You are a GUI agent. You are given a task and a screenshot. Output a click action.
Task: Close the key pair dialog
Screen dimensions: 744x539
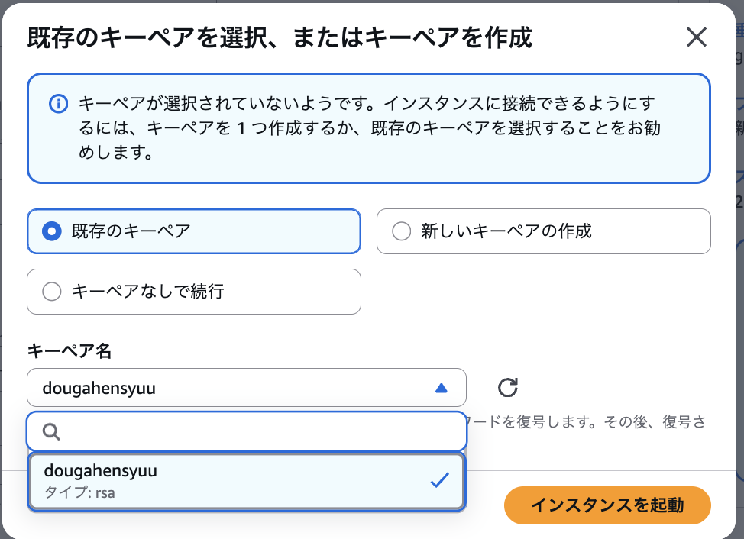(x=696, y=37)
